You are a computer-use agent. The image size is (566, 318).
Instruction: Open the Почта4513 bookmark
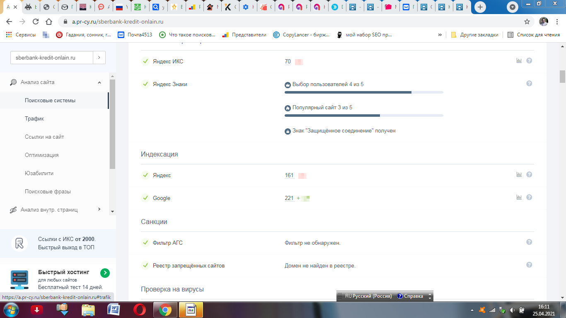pyautogui.click(x=135, y=35)
